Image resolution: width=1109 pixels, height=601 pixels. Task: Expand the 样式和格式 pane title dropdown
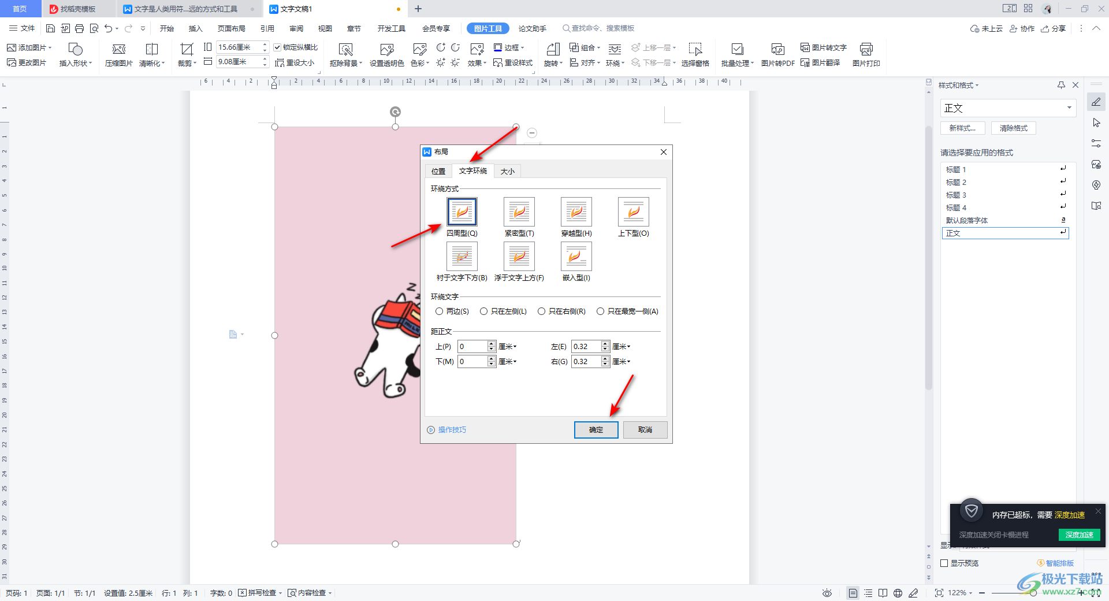[x=977, y=86]
